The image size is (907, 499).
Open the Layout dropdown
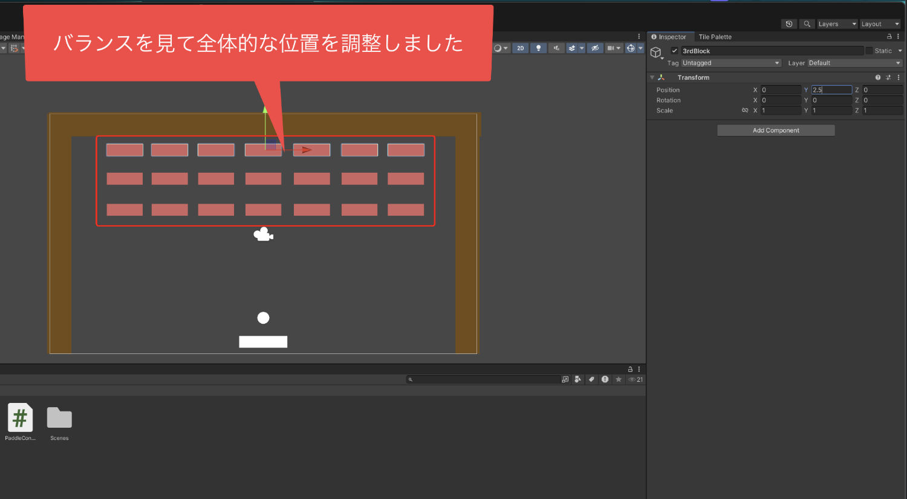pyautogui.click(x=880, y=24)
